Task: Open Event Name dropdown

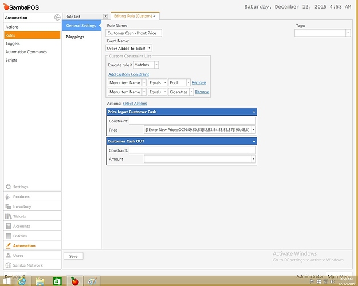Action: click(150, 49)
